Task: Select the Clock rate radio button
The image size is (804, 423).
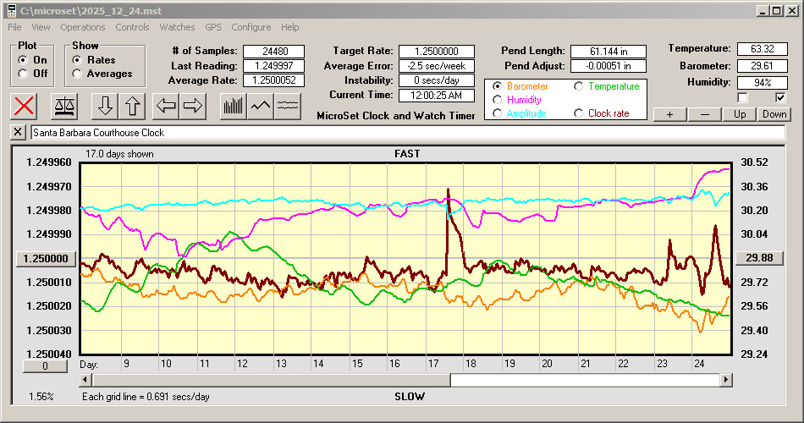Action: (579, 113)
